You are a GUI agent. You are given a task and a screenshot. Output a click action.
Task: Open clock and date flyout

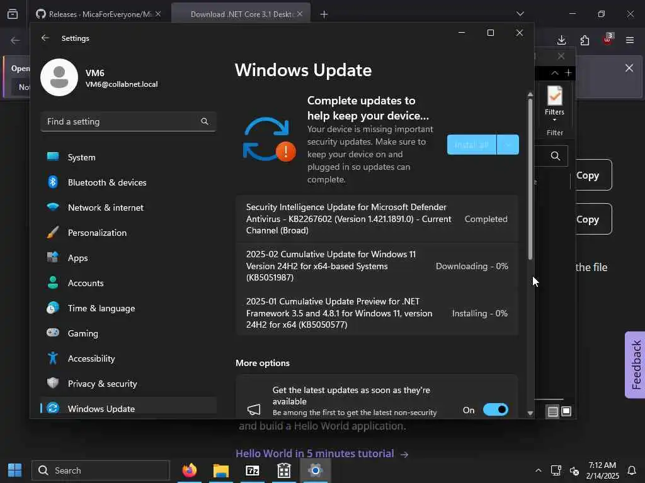pyautogui.click(x=602, y=470)
